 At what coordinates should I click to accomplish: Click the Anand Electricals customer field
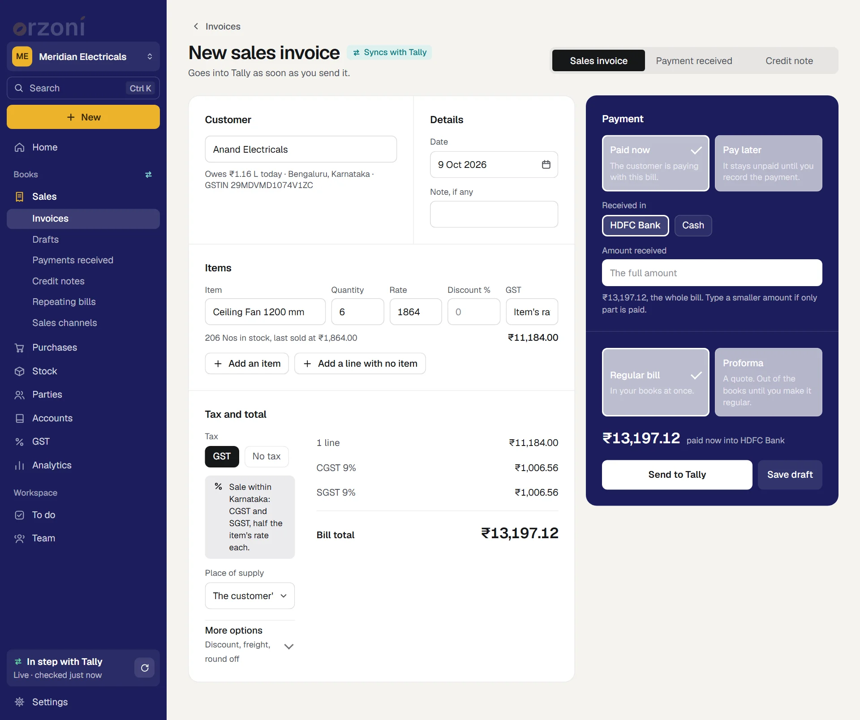click(301, 149)
